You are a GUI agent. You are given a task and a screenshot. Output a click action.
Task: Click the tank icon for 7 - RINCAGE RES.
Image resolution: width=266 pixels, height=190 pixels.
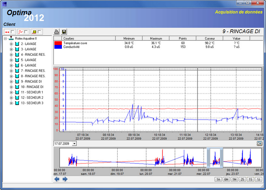click(17, 71)
